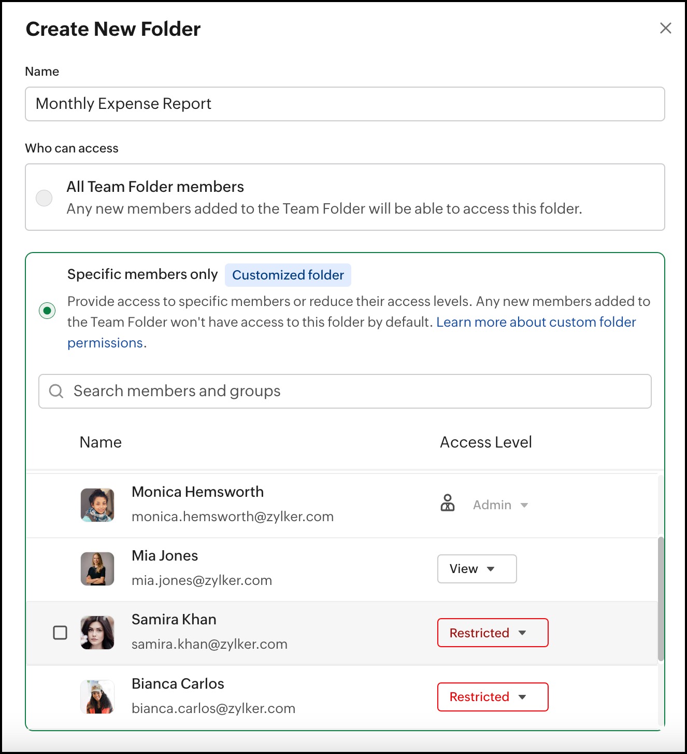The width and height of the screenshot is (687, 754).
Task: Click the Access Level column header
Action: (485, 442)
